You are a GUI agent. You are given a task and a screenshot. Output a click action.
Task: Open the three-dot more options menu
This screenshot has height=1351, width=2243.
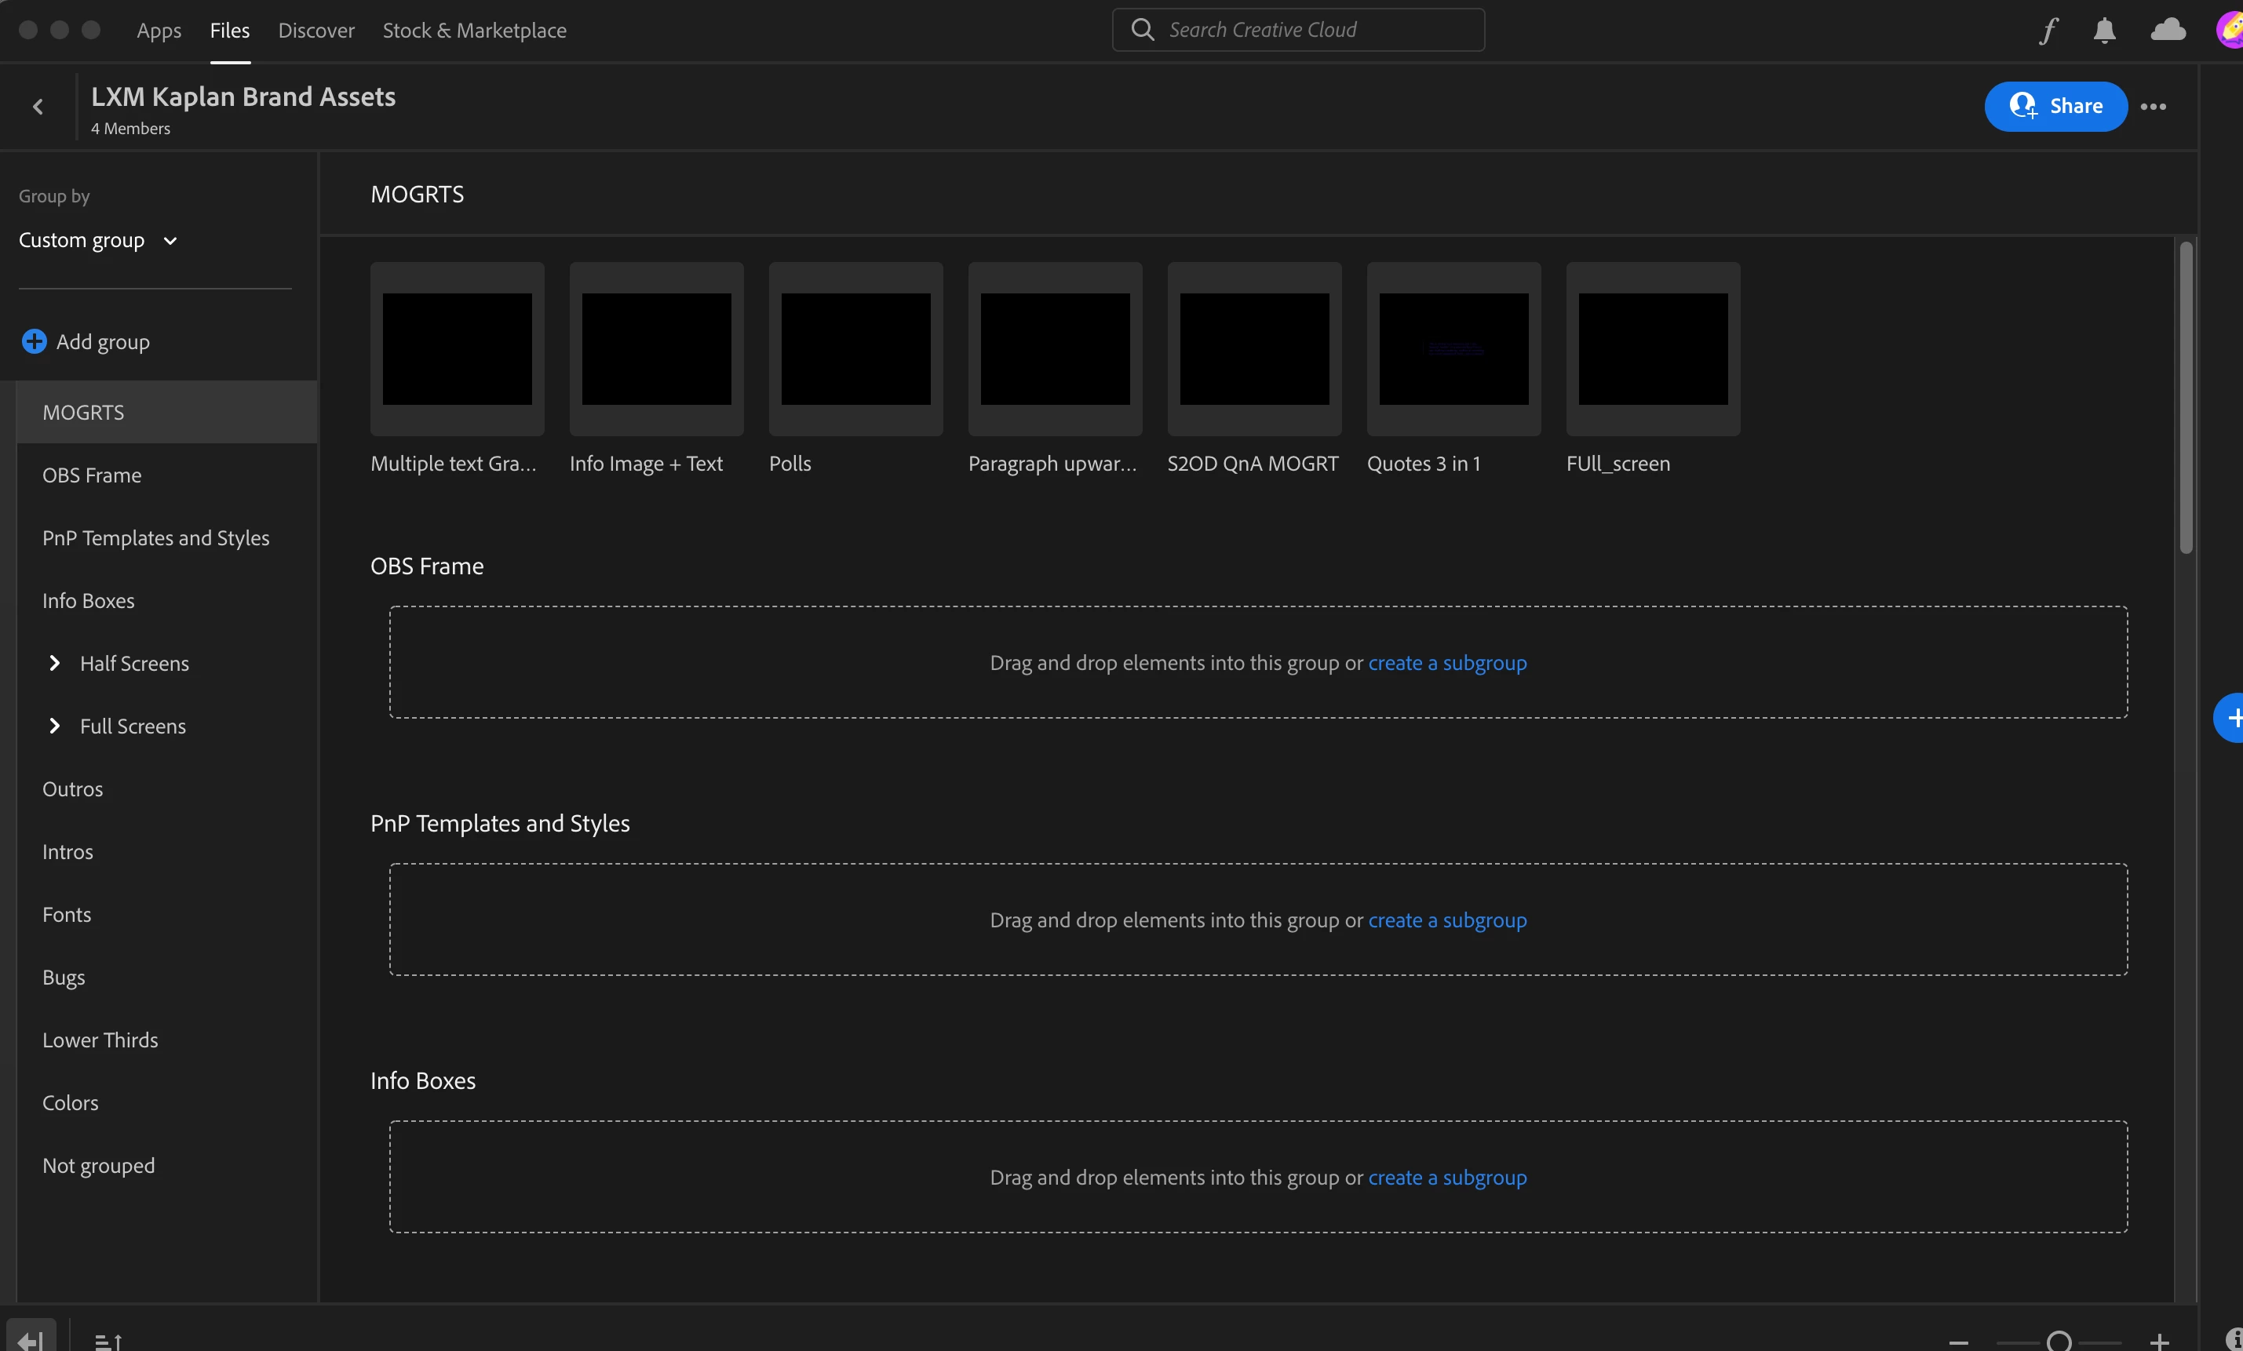click(x=2153, y=107)
